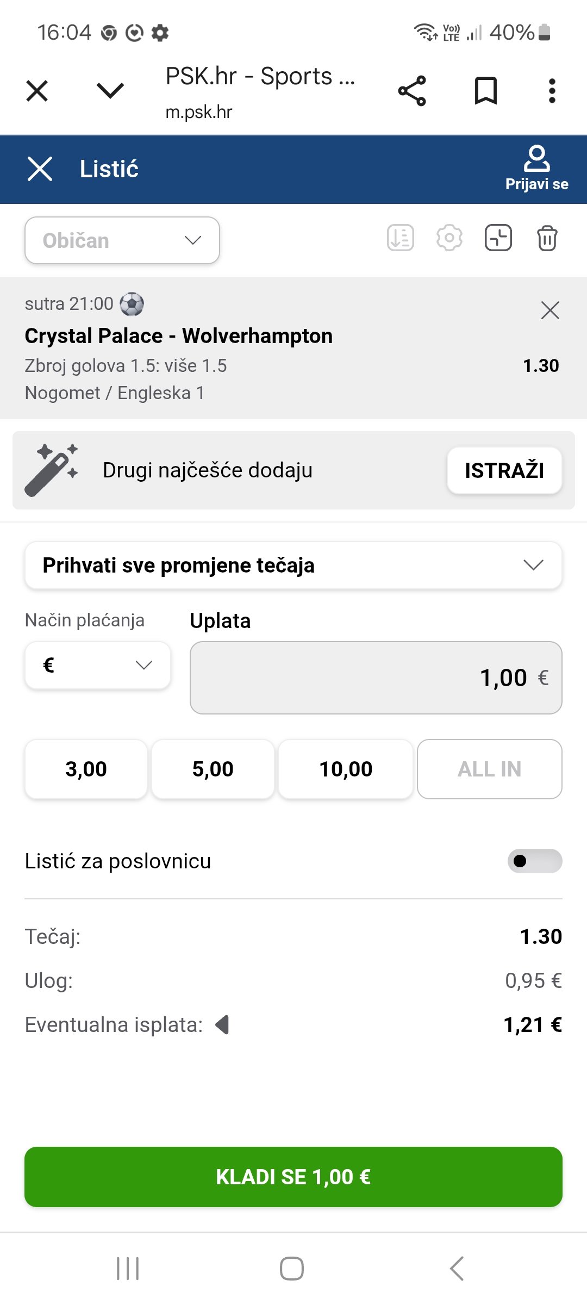Close the Listić bet slip panel

coord(40,169)
